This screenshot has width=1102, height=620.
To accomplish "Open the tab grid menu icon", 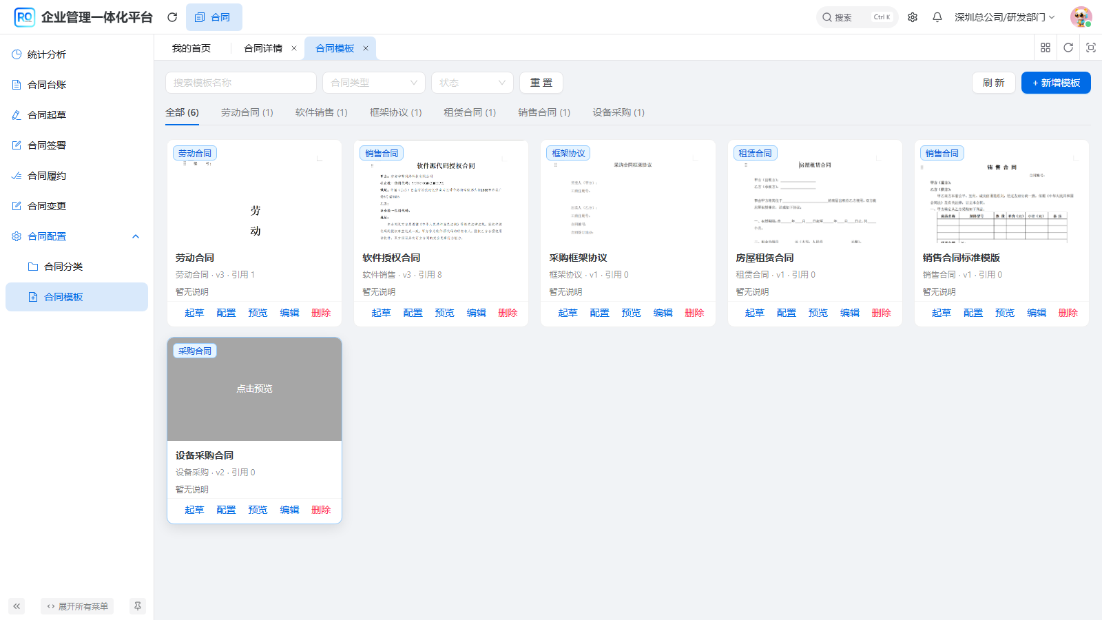I will (x=1046, y=48).
